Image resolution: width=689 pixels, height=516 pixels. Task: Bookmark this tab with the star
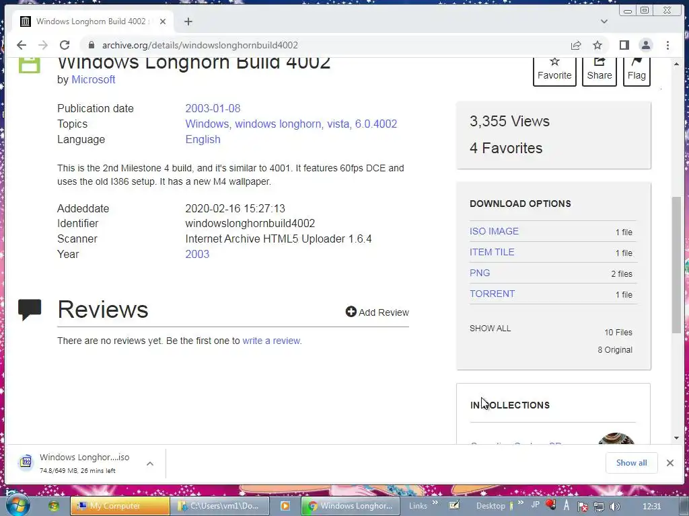click(x=597, y=45)
